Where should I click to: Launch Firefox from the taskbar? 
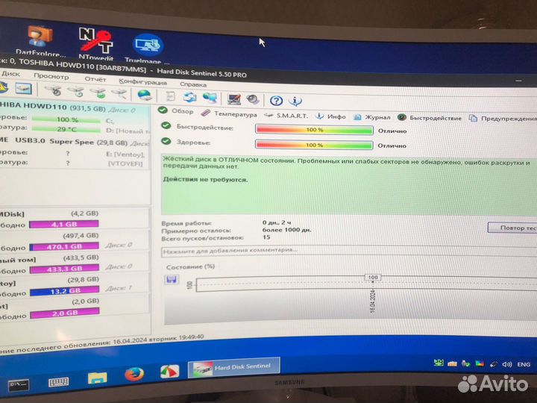[134, 374]
